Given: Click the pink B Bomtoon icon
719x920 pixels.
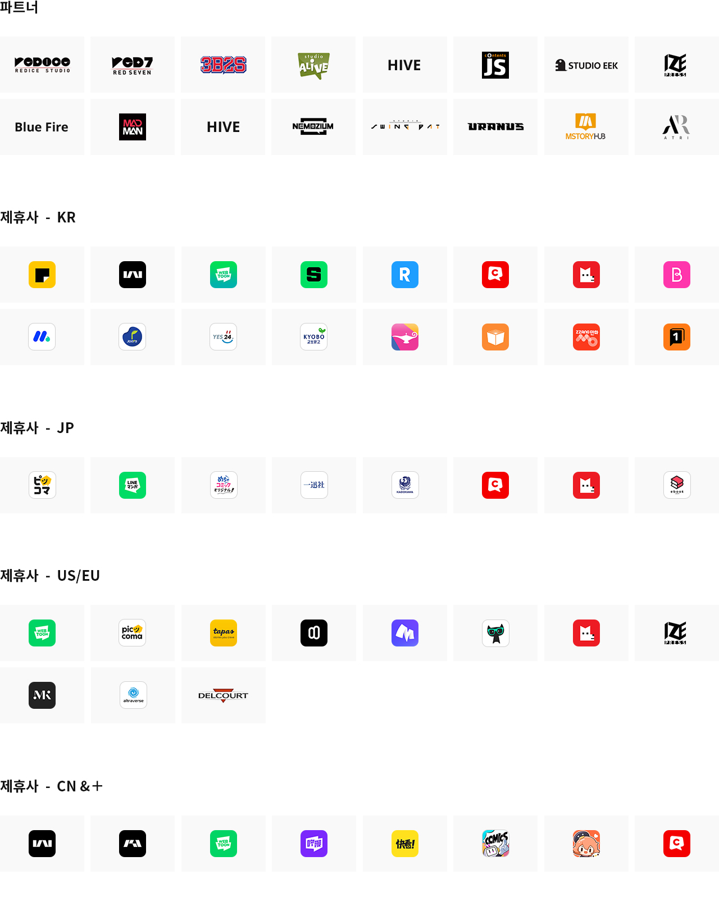Looking at the screenshot, I should tap(677, 275).
